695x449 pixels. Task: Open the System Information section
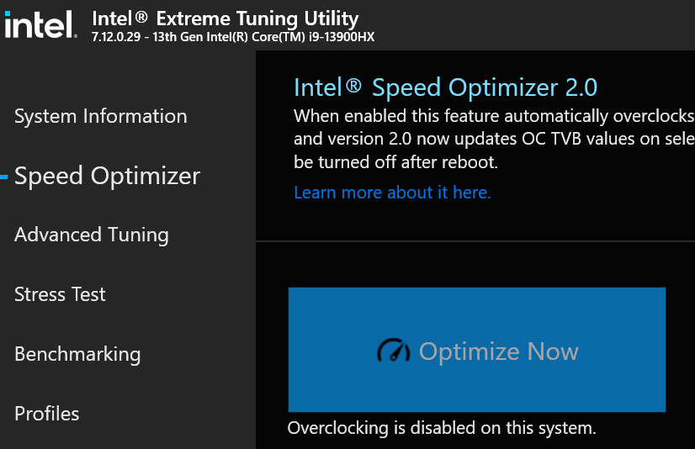(x=101, y=117)
